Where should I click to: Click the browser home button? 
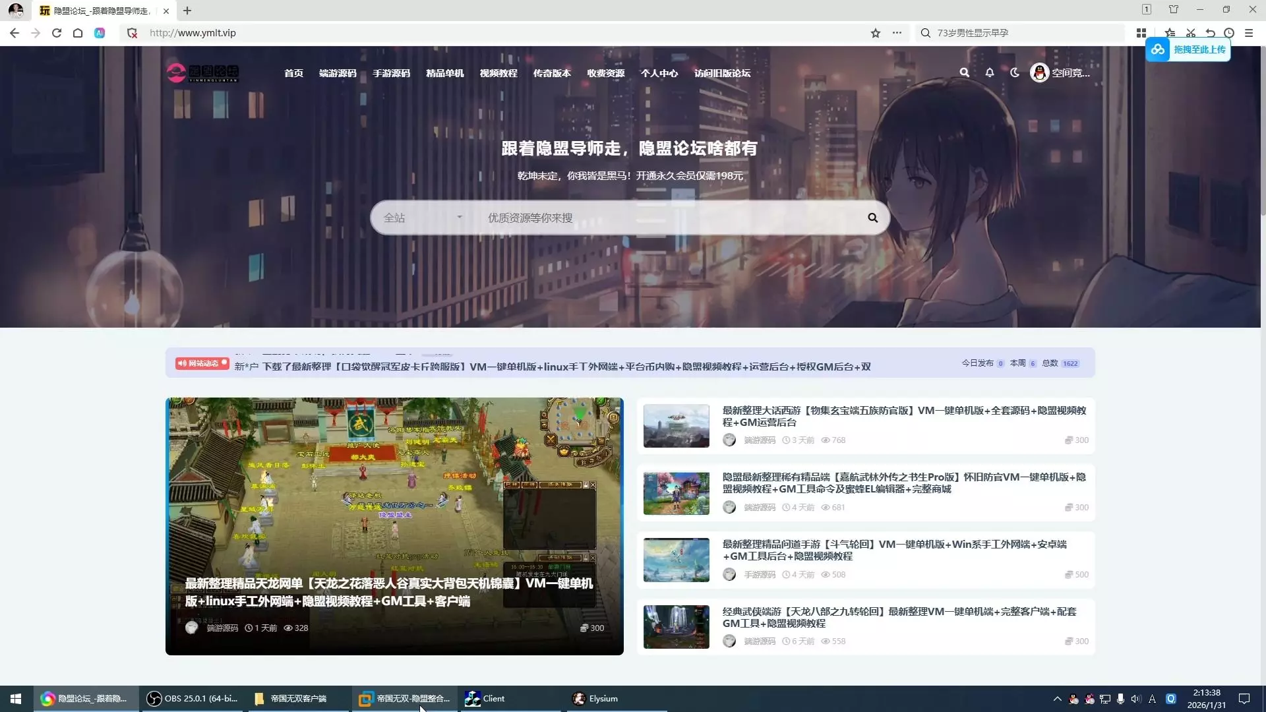(78, 33)
